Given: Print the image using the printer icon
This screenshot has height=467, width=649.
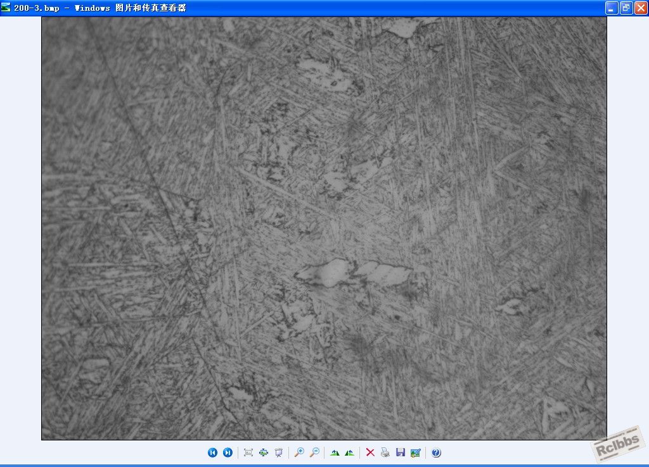Looking at the screenshot, I should click(385, 452).
